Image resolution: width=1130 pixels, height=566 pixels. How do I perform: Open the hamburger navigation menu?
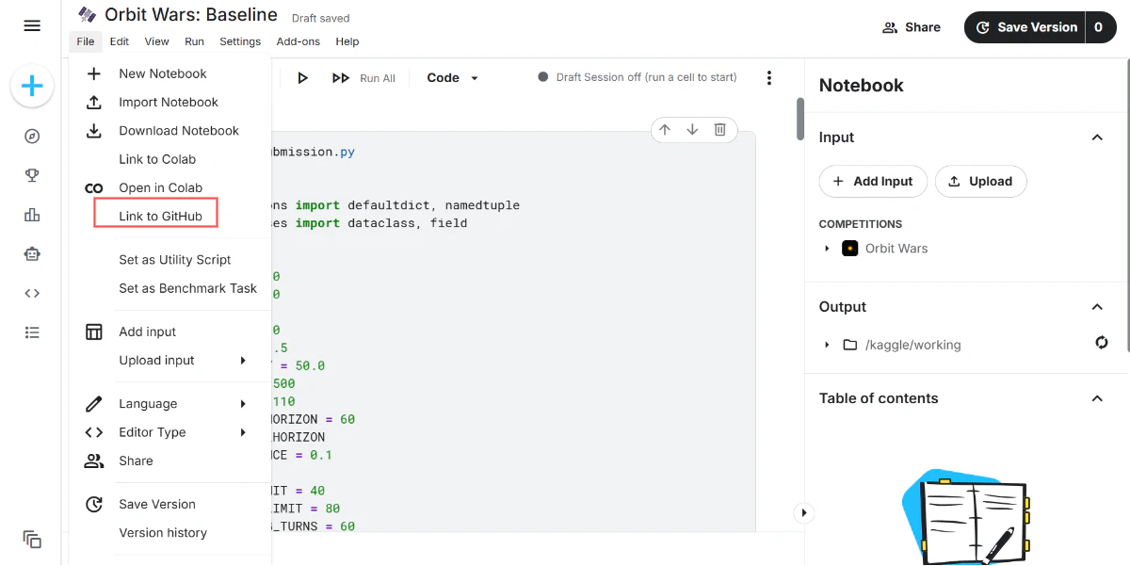[32, 25]
